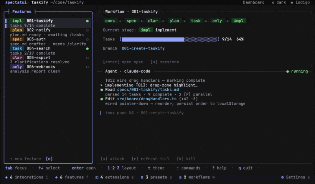This screenshot has width=315, height=184.
Task: Select the 003-auth feature row
Action: point(48,42)
